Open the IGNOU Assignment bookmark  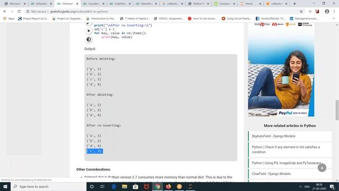pos(168,19)
